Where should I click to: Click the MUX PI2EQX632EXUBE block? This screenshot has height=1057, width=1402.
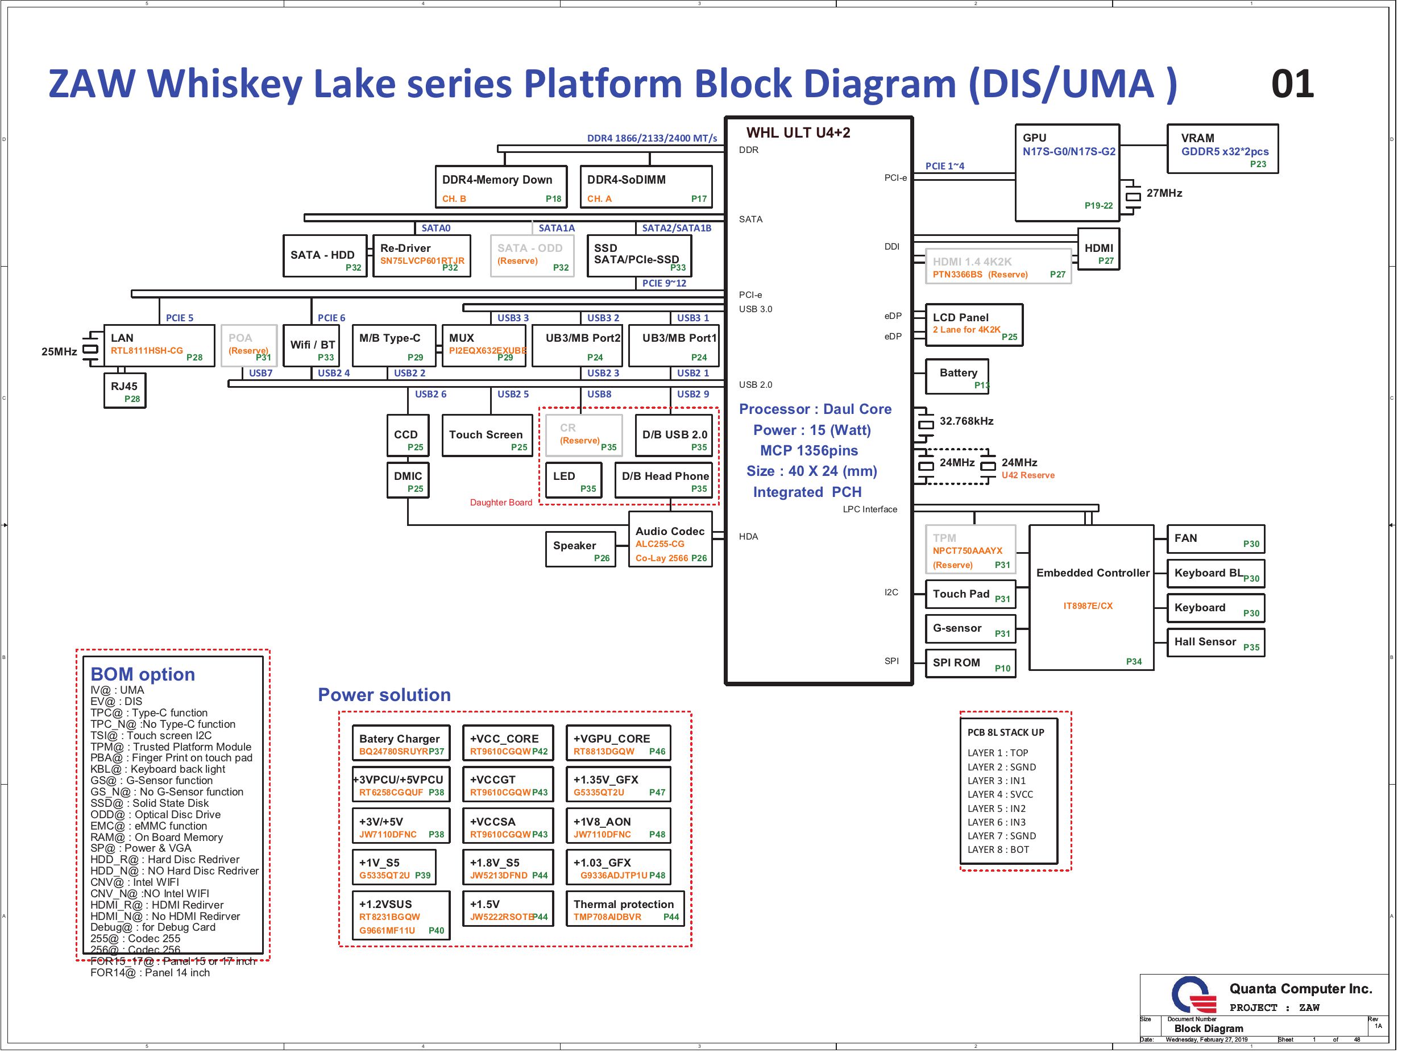click(485, 345)
